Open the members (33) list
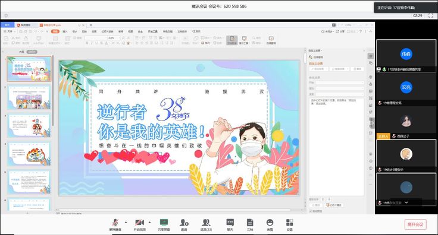This screenshot has height=235, width=438. click(x=206, y=224)
